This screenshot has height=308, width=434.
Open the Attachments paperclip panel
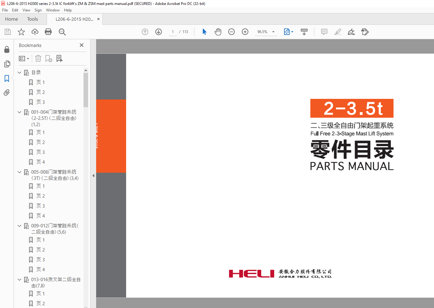coord(7,92)
